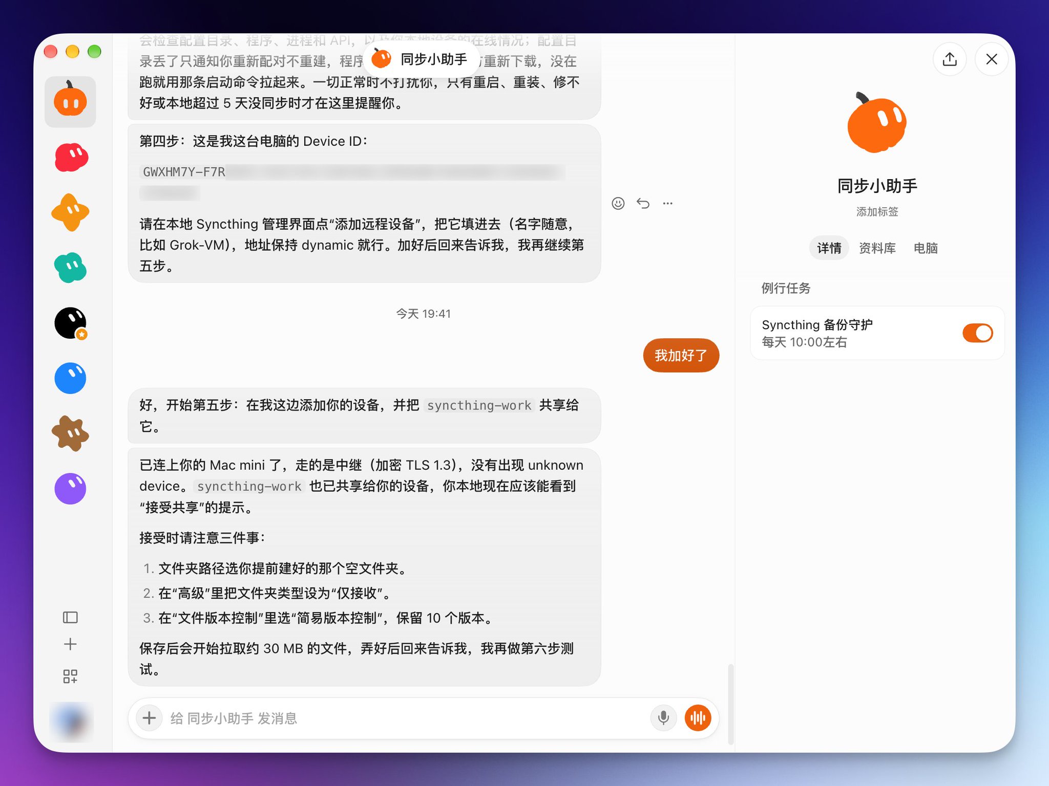Image resolution: width=1049 pixels, height=786 pixels.
Task: Focus the 给 同步小助手 发消息 input field
Action: 406,718
